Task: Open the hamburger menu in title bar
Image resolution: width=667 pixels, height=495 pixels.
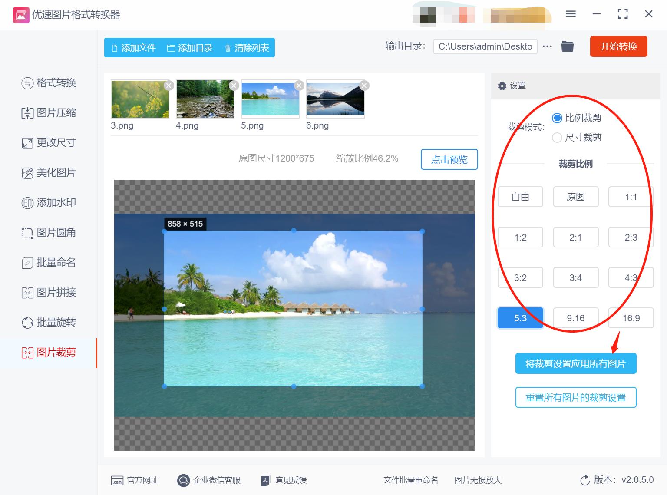Action: coord(571,14)
